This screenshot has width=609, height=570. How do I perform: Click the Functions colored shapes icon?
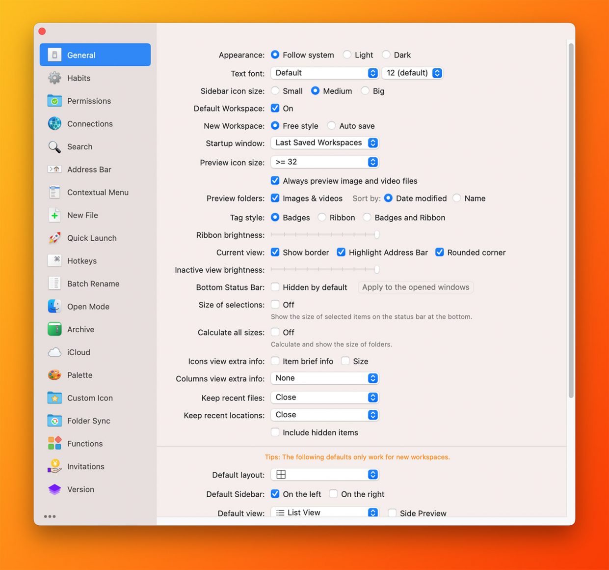click(x=54, y=444)
